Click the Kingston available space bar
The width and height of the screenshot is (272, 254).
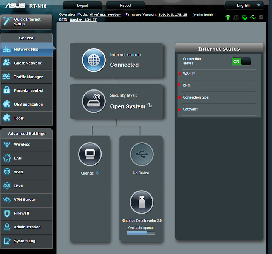point(141,233)
